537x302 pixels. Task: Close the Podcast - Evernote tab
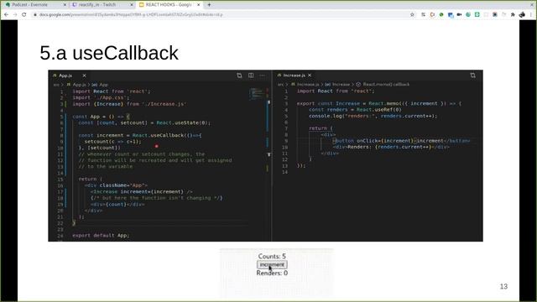tap(65, 5)
